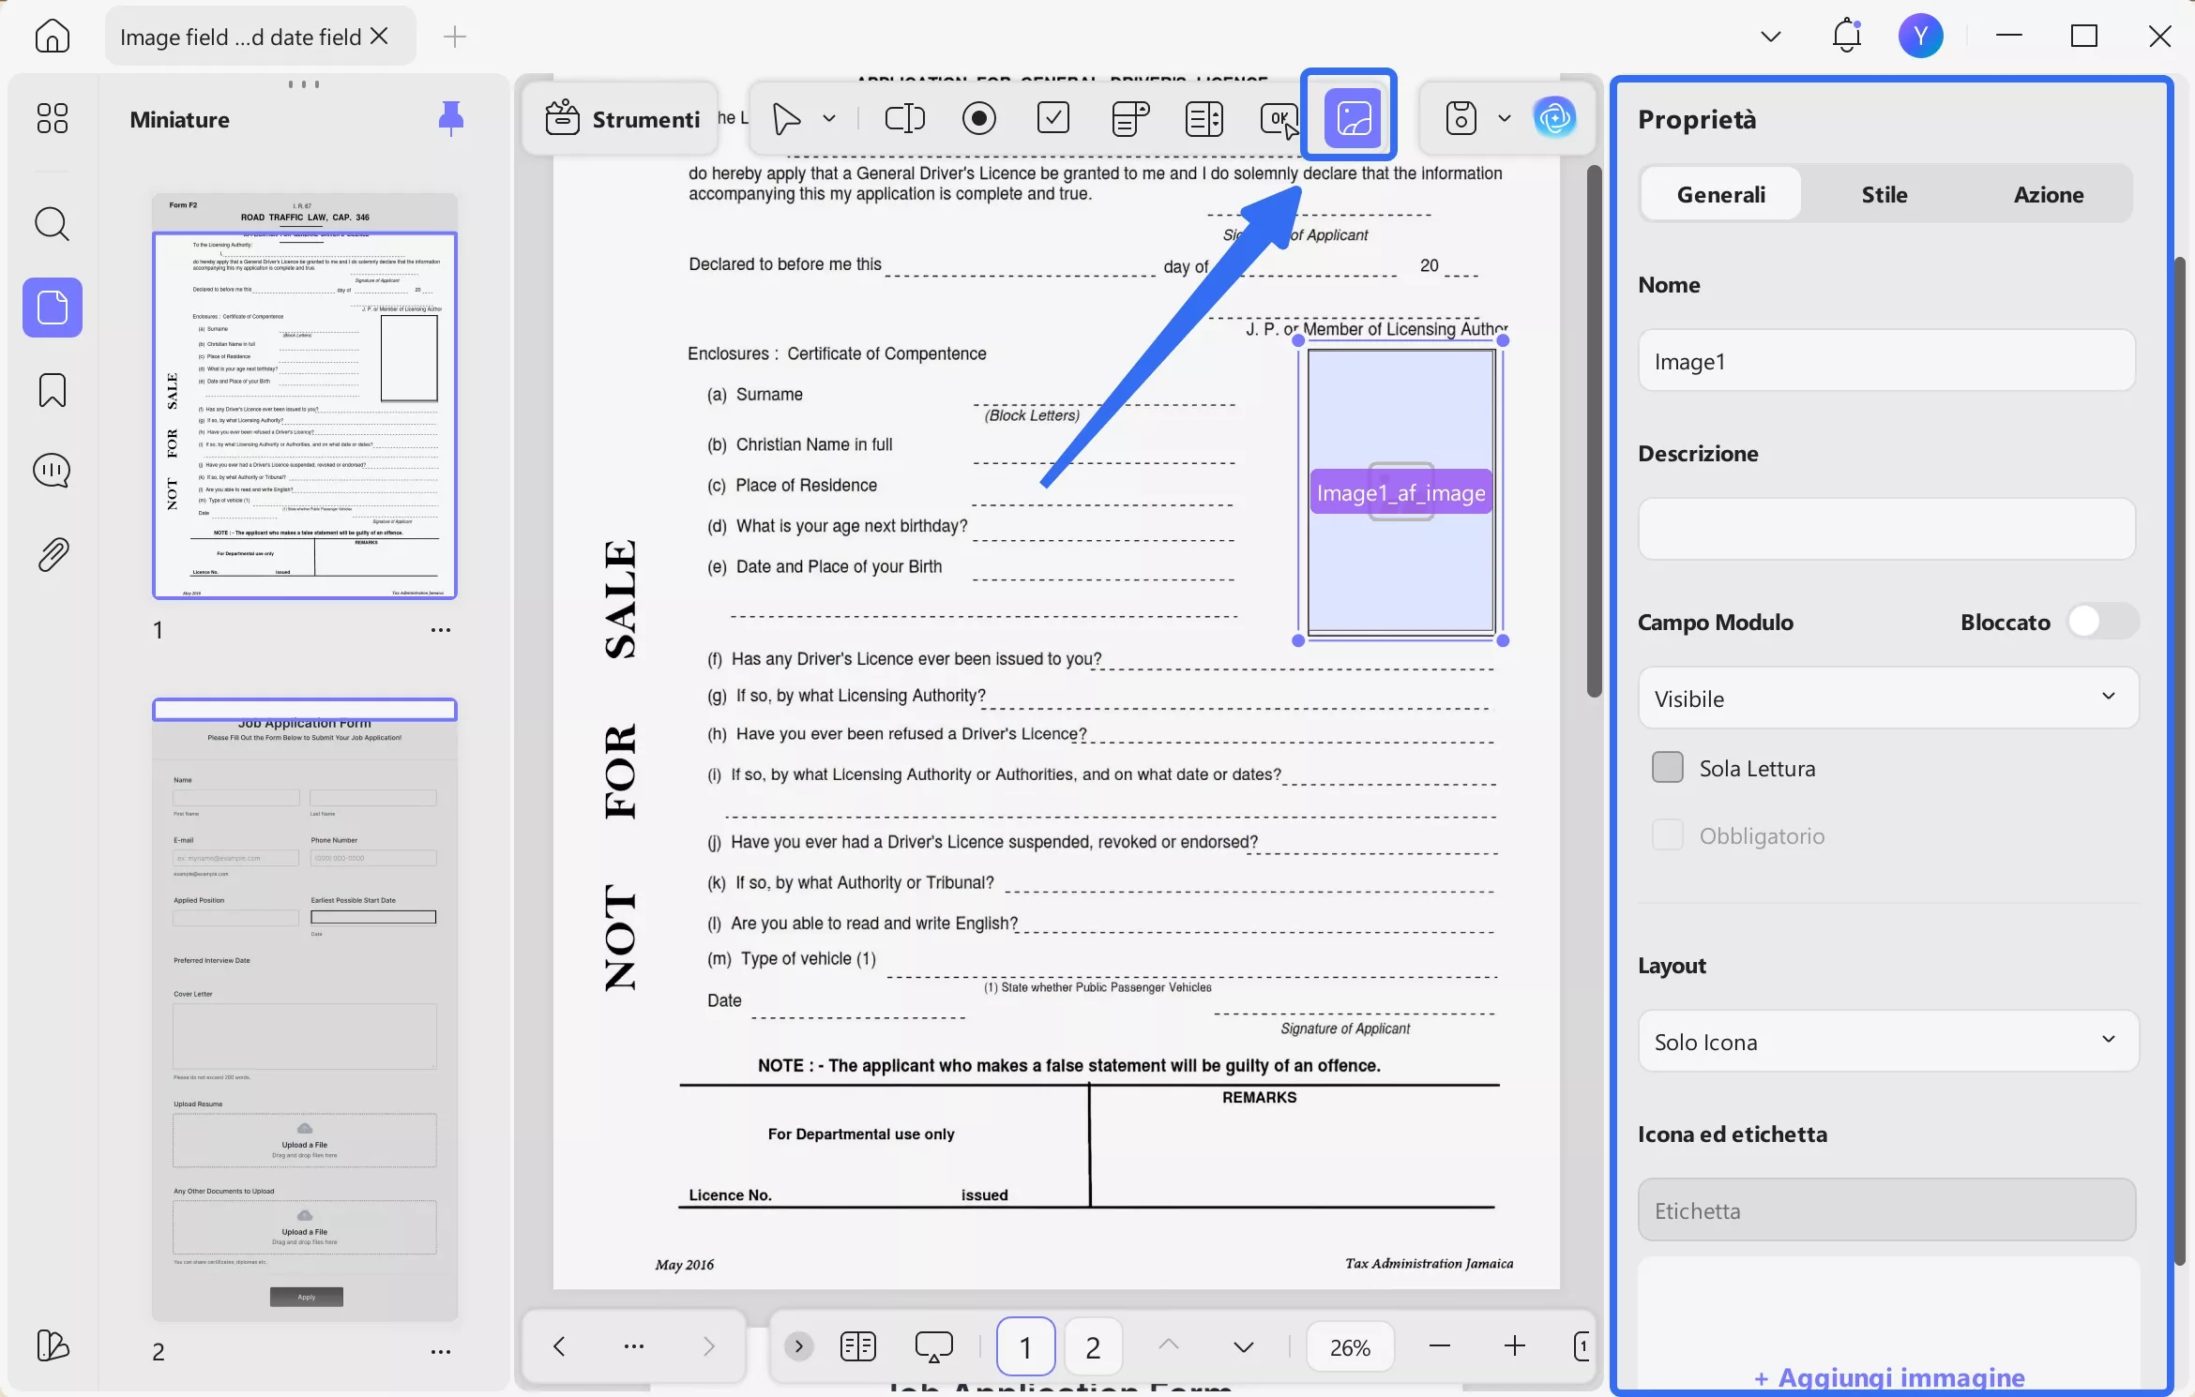Click the save icon in toolbar
Image resolution: width=2195 pixels, height=1397 pixels.
(1461, 118)
